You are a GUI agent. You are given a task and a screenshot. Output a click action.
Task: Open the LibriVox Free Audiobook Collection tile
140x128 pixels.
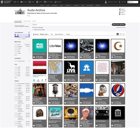(55, 49)
